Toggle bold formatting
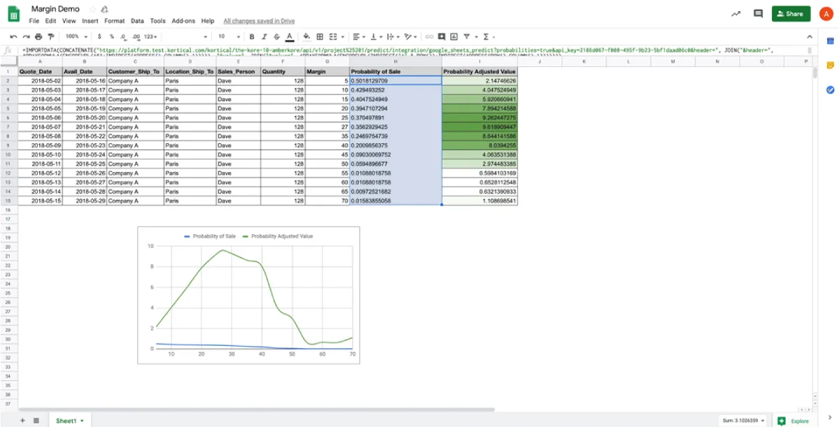Viewport: 839px width, 427px height. (x=252, y=36)
